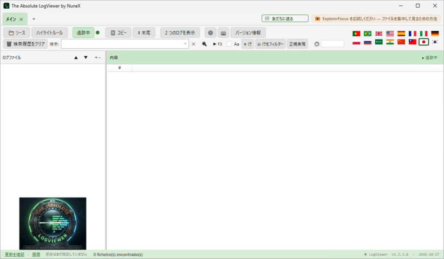Viewport: 444px width, 259px height.
Task: Toggle 正規表現 regex mode
Action: click(x=297, y=44)
